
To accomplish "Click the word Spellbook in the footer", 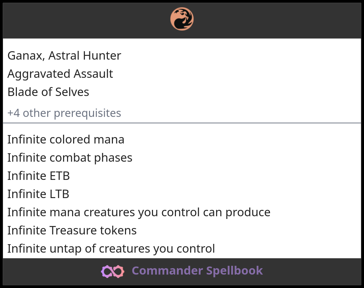I will 235,271.
